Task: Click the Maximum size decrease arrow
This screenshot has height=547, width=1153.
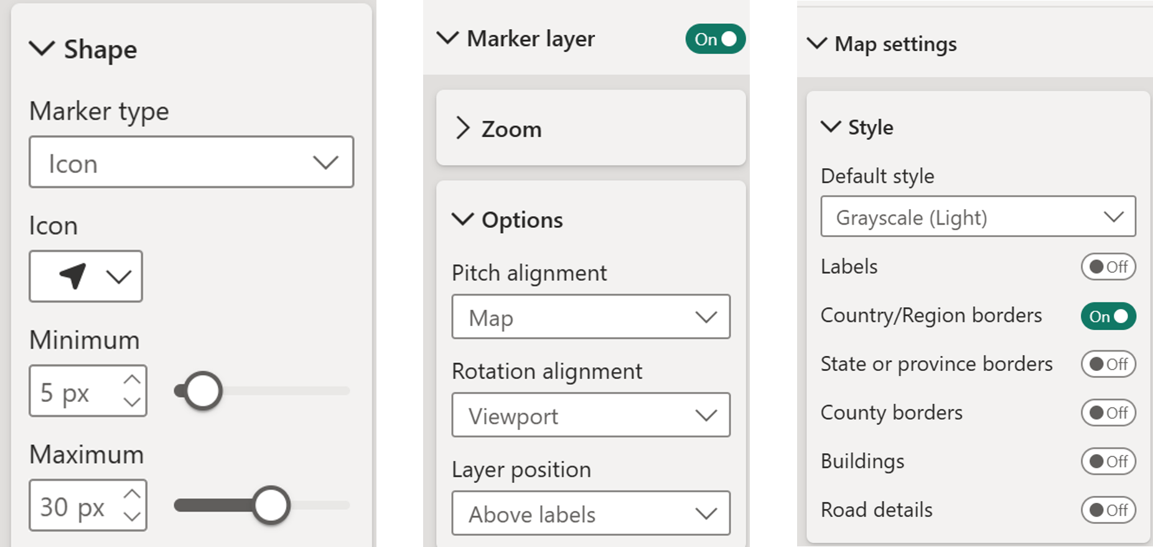Action: [x=132, y=517]
